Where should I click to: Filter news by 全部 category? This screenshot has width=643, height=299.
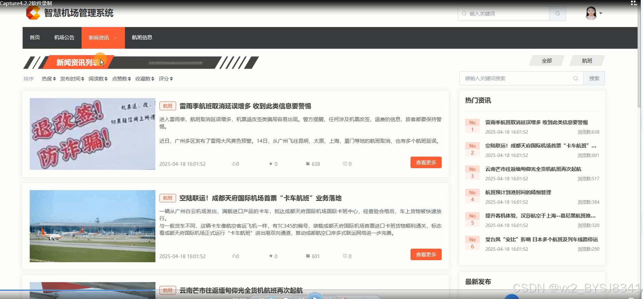tap(547, 61)
